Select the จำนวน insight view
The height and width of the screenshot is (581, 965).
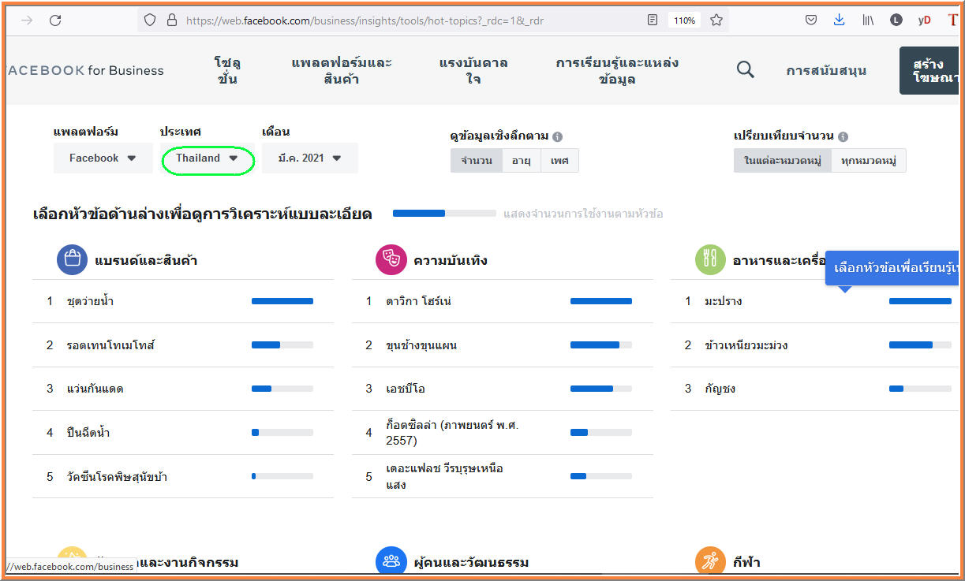tap(477, 161)
